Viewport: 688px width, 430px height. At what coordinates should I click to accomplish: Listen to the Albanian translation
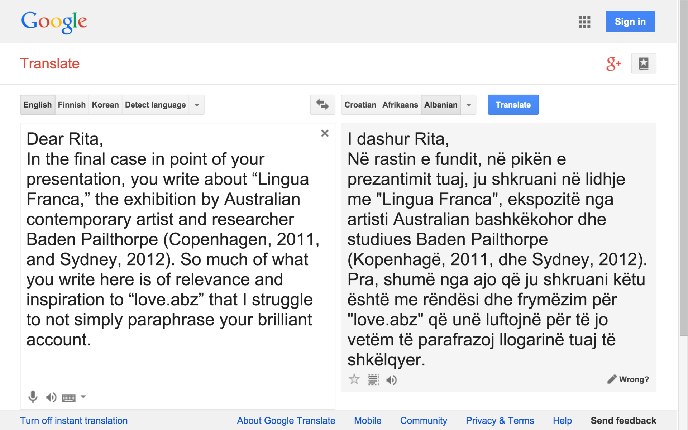point(391,380)
